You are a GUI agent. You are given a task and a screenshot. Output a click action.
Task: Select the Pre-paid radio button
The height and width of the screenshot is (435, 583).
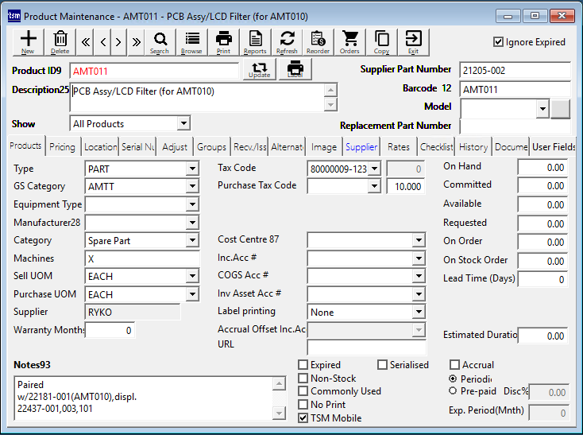(x=453, y=390)
